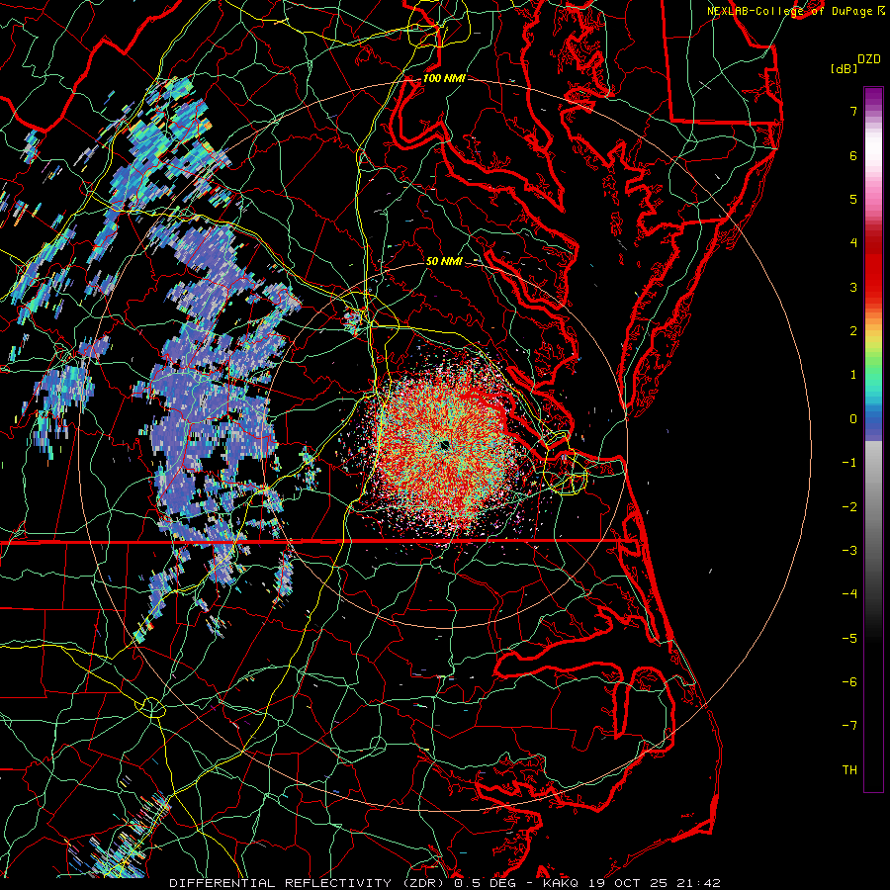Click the 6 value on color scale
890x890 pixels.
click(x=853, y=155)
